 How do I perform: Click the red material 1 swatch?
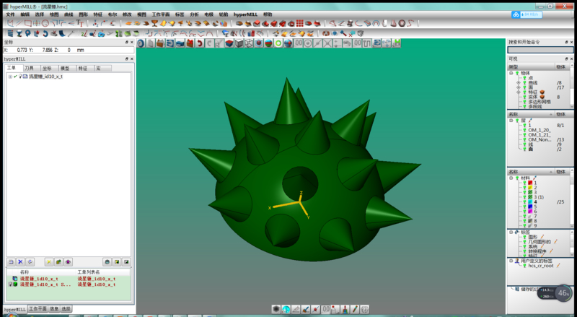(x=530, y=183)
